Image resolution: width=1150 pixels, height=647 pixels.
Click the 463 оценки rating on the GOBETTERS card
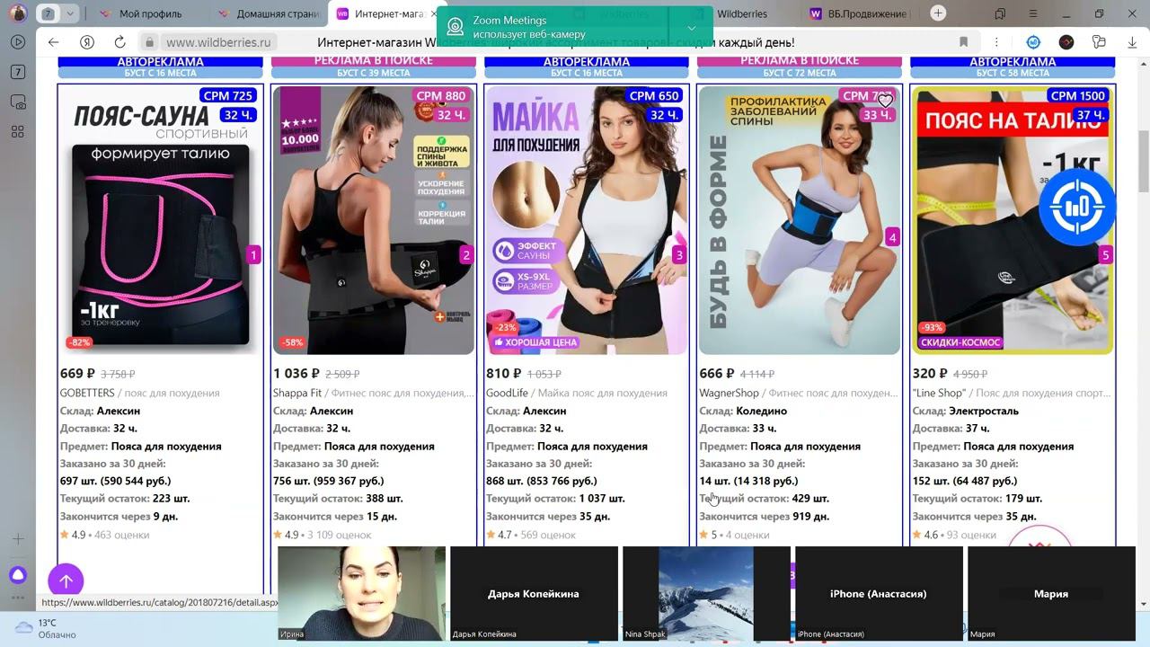click(121, 535)
